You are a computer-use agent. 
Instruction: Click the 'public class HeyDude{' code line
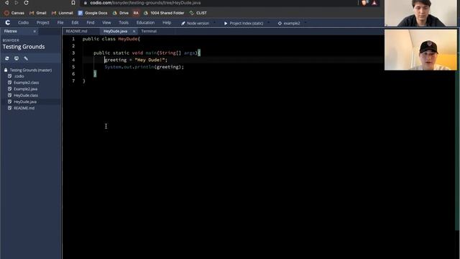coord(111,39)
